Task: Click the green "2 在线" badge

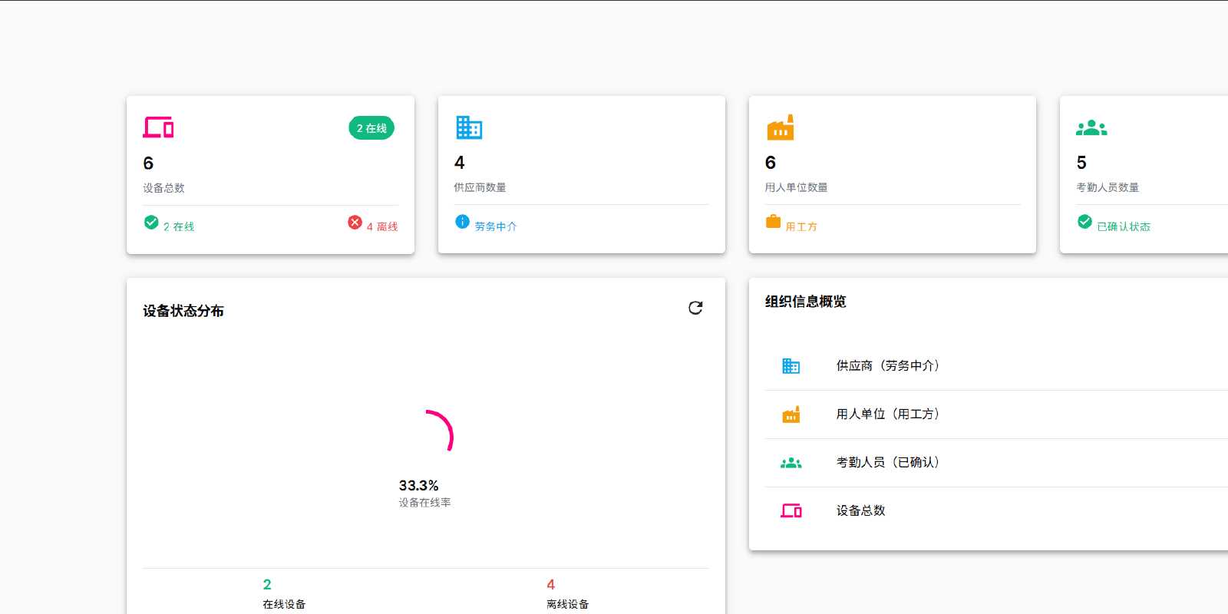Action: pos(371,128)
